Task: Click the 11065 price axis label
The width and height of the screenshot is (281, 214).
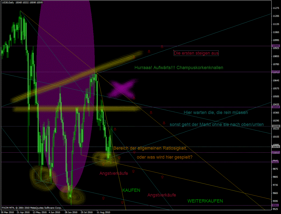Action: (x=276, y=32)
